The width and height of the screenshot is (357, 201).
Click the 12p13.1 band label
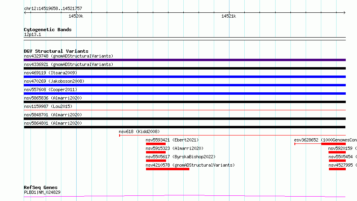coord(32,34)
